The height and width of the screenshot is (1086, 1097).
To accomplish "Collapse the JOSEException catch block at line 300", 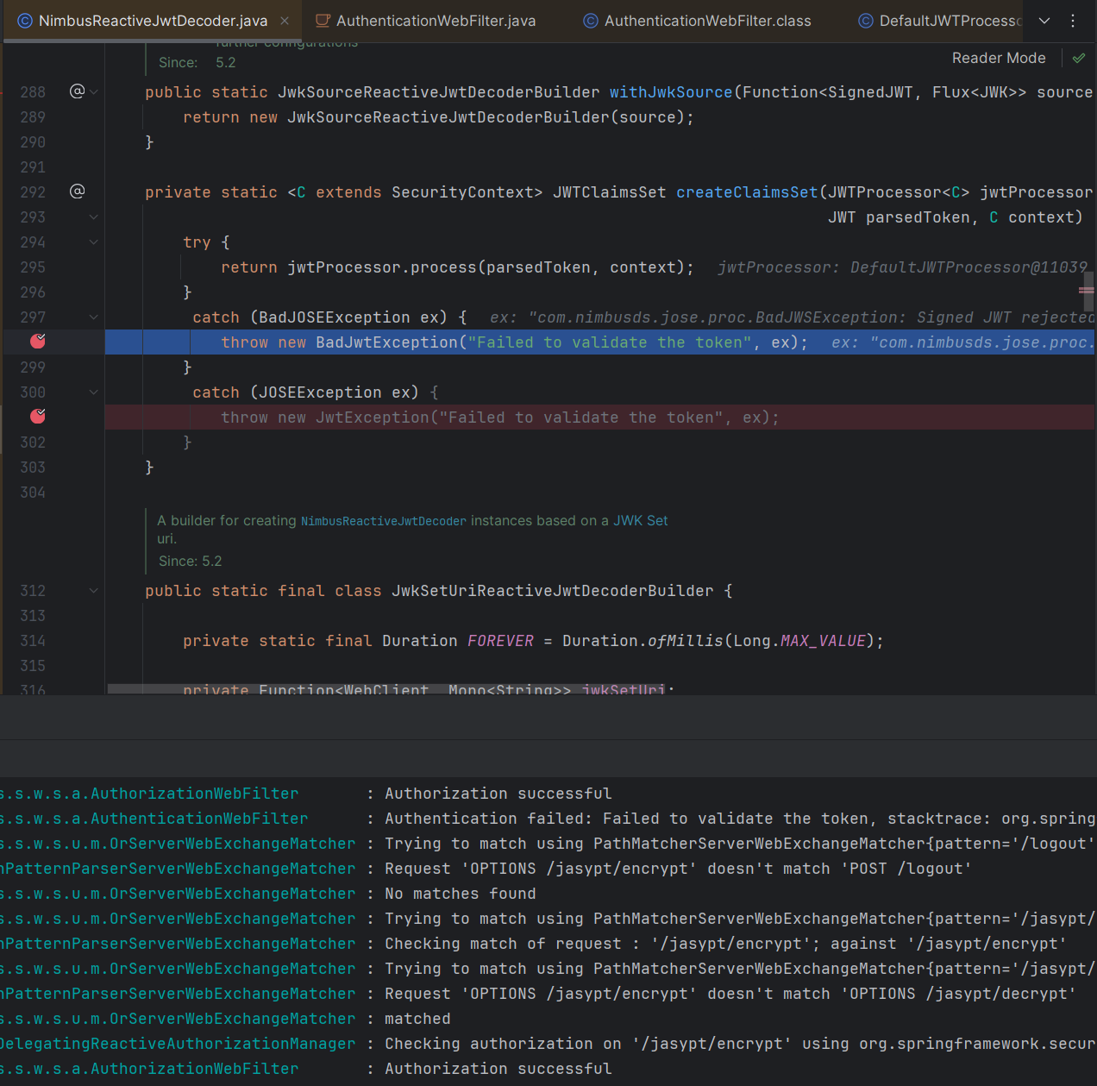I will point(93,392).
